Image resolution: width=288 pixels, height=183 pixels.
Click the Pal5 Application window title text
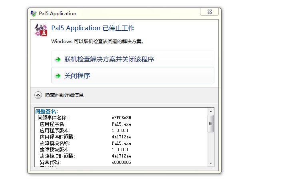coord(58,14)
